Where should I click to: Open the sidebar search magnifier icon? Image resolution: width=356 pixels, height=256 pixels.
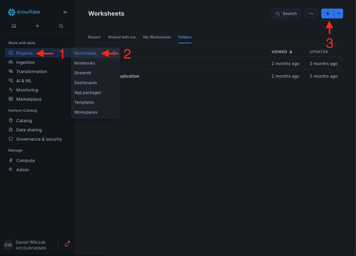(61, 26)
